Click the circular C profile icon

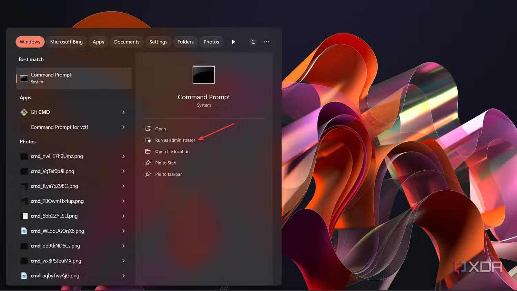point(253,42)
